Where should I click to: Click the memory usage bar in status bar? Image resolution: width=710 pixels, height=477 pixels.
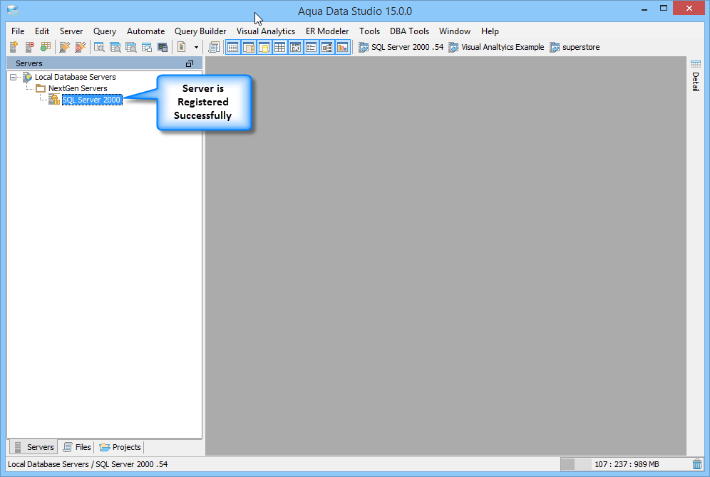coord(576,464)
